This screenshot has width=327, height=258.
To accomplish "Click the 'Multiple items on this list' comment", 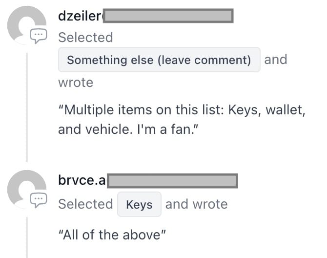I will click(182, 110).
